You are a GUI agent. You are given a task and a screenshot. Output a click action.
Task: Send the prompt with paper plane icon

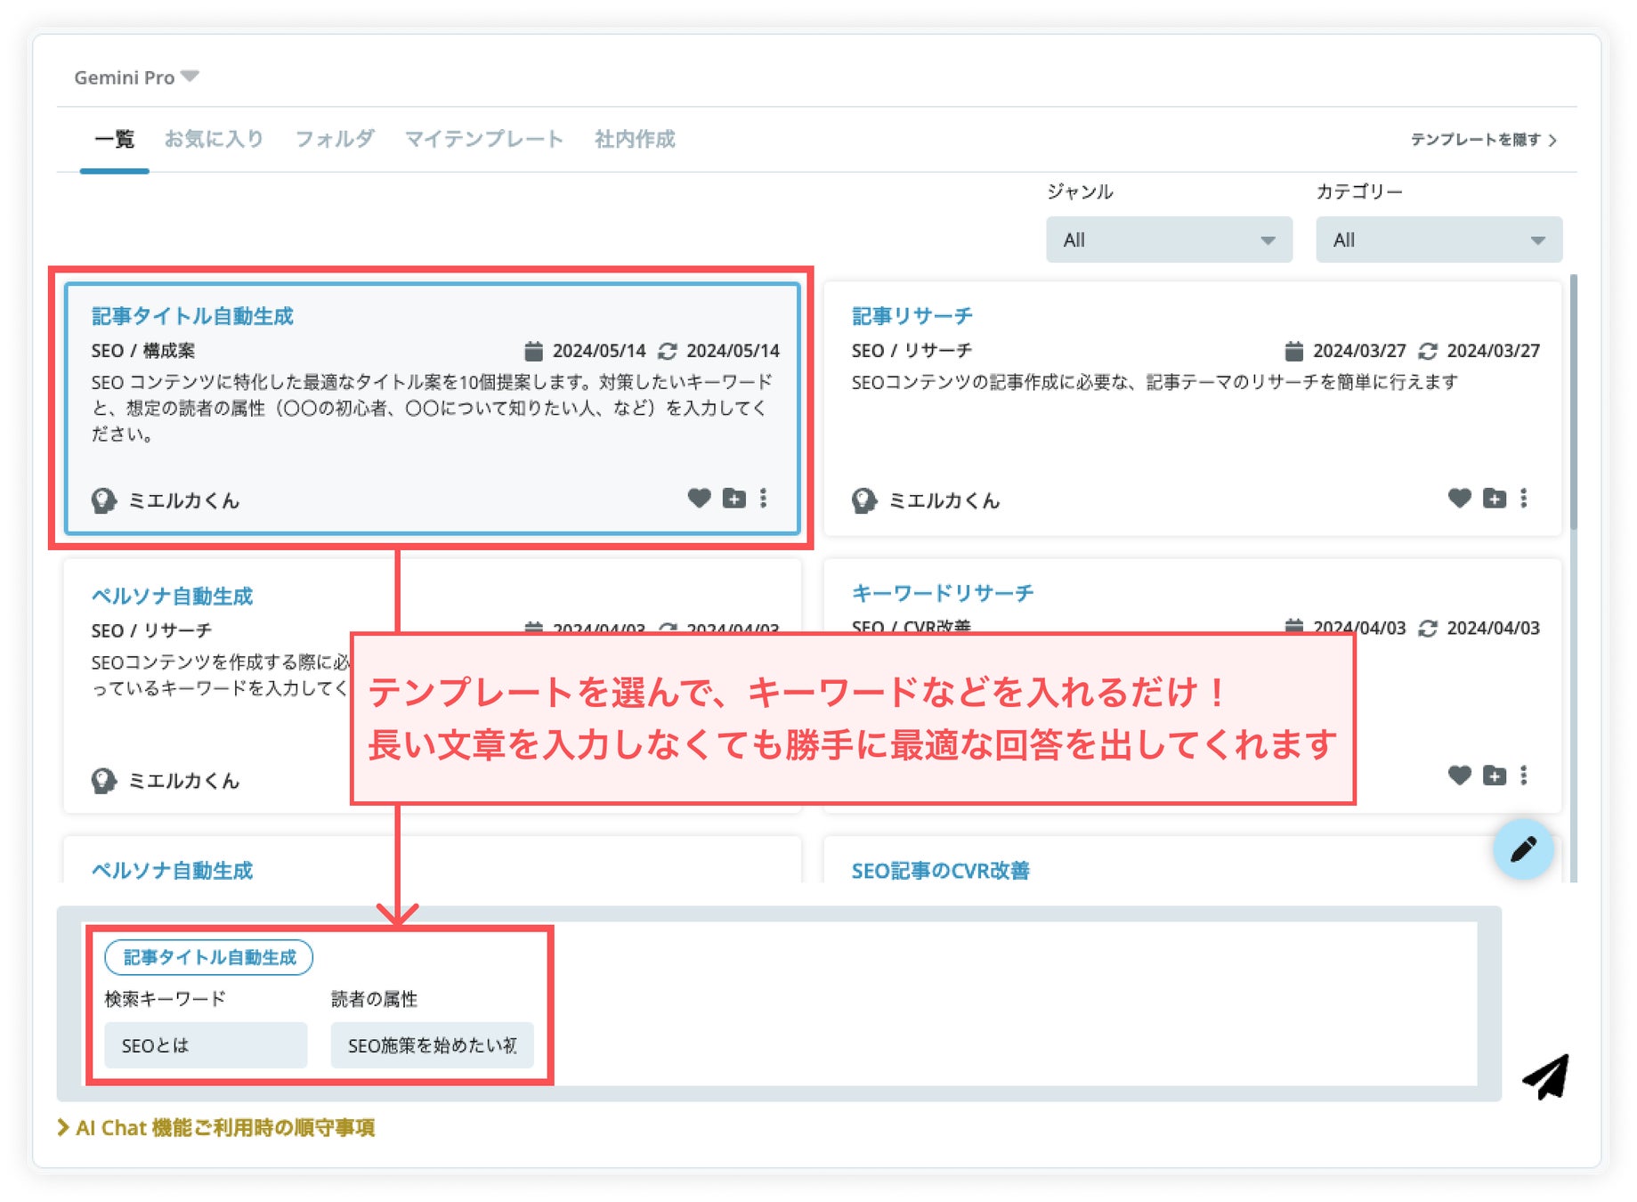(1546, 1076)
